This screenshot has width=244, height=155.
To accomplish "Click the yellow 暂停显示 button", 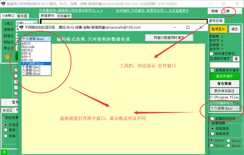I will point(218,29).
